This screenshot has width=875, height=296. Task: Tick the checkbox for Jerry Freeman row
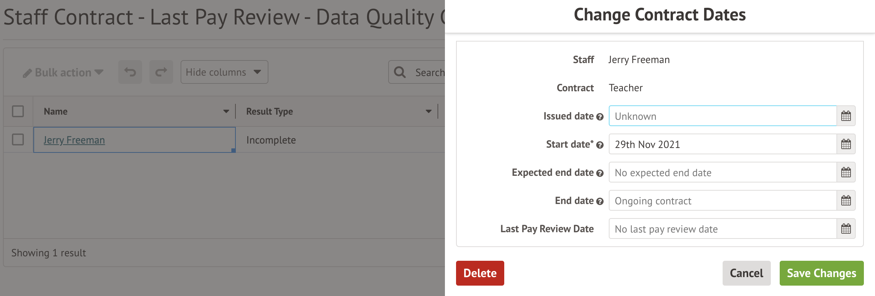18,140
